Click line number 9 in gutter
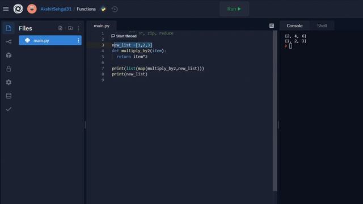 click(103, 80)
